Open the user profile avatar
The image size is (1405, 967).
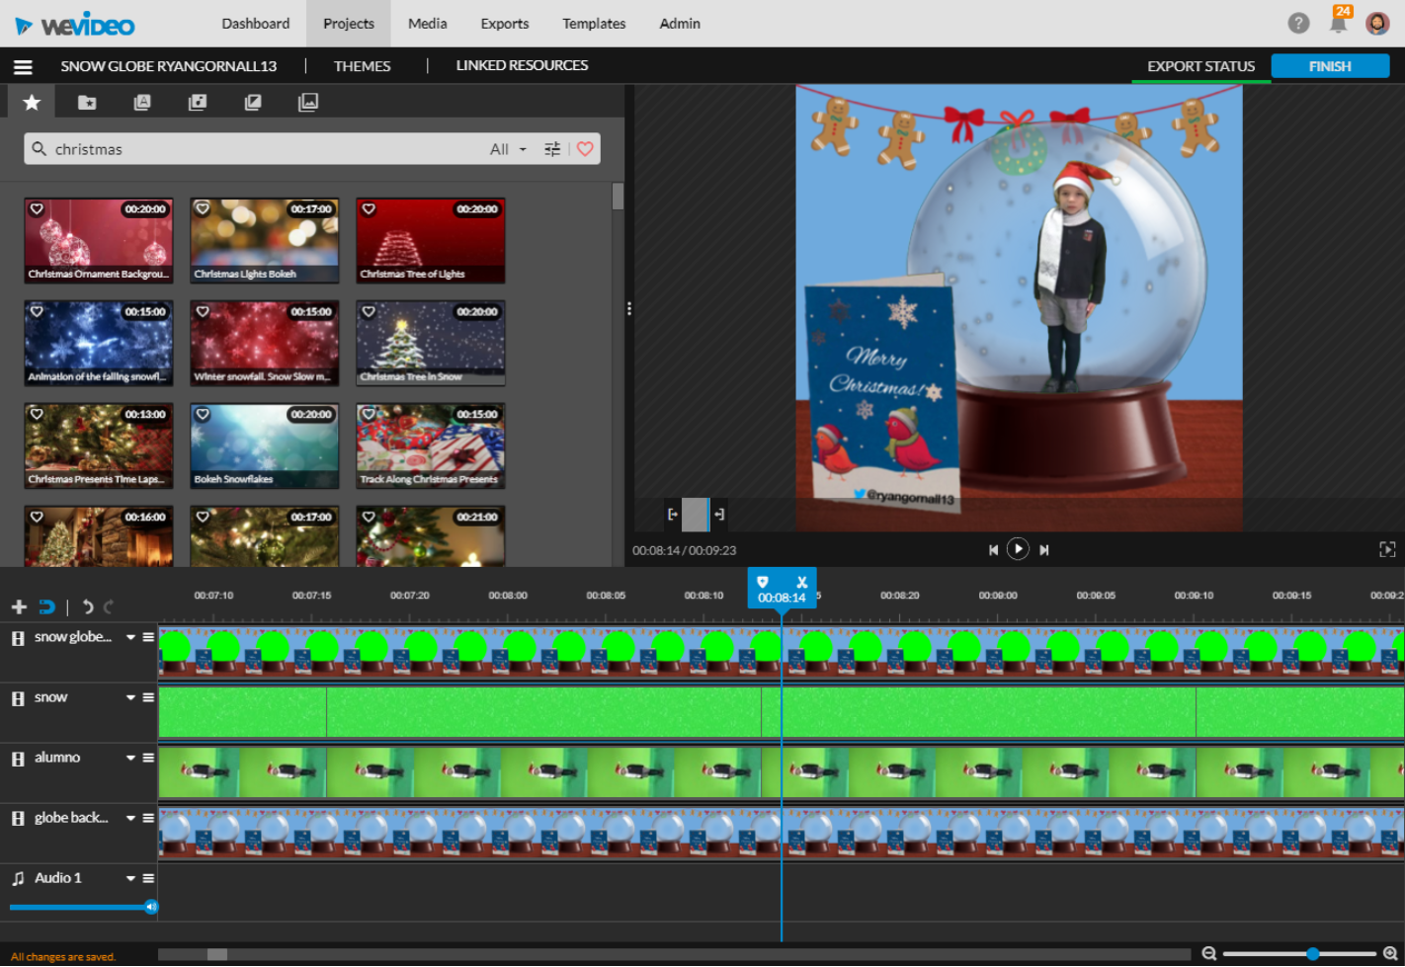(1377, 23)
